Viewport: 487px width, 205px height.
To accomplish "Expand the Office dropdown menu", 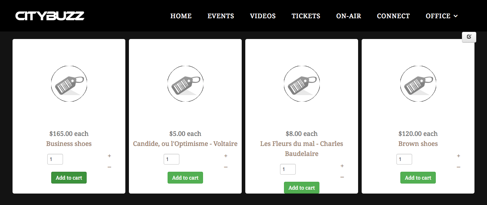I will pos(442,16).
